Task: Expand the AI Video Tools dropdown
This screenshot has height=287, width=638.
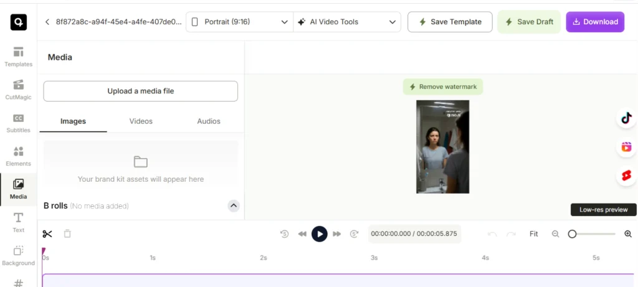Action: [346, 22]
